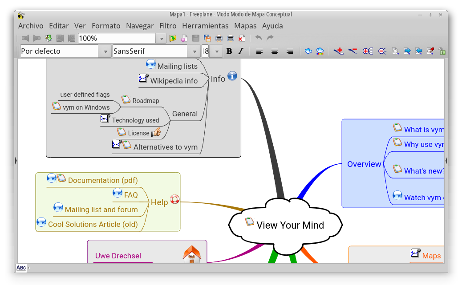Remove the node with the red minus branch icon
Viewport: 462px width, 285px height.
click(353, 51)
